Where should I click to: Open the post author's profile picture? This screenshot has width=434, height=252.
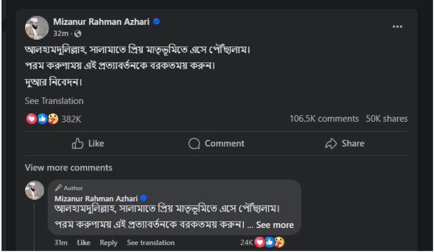click(37, 27)
